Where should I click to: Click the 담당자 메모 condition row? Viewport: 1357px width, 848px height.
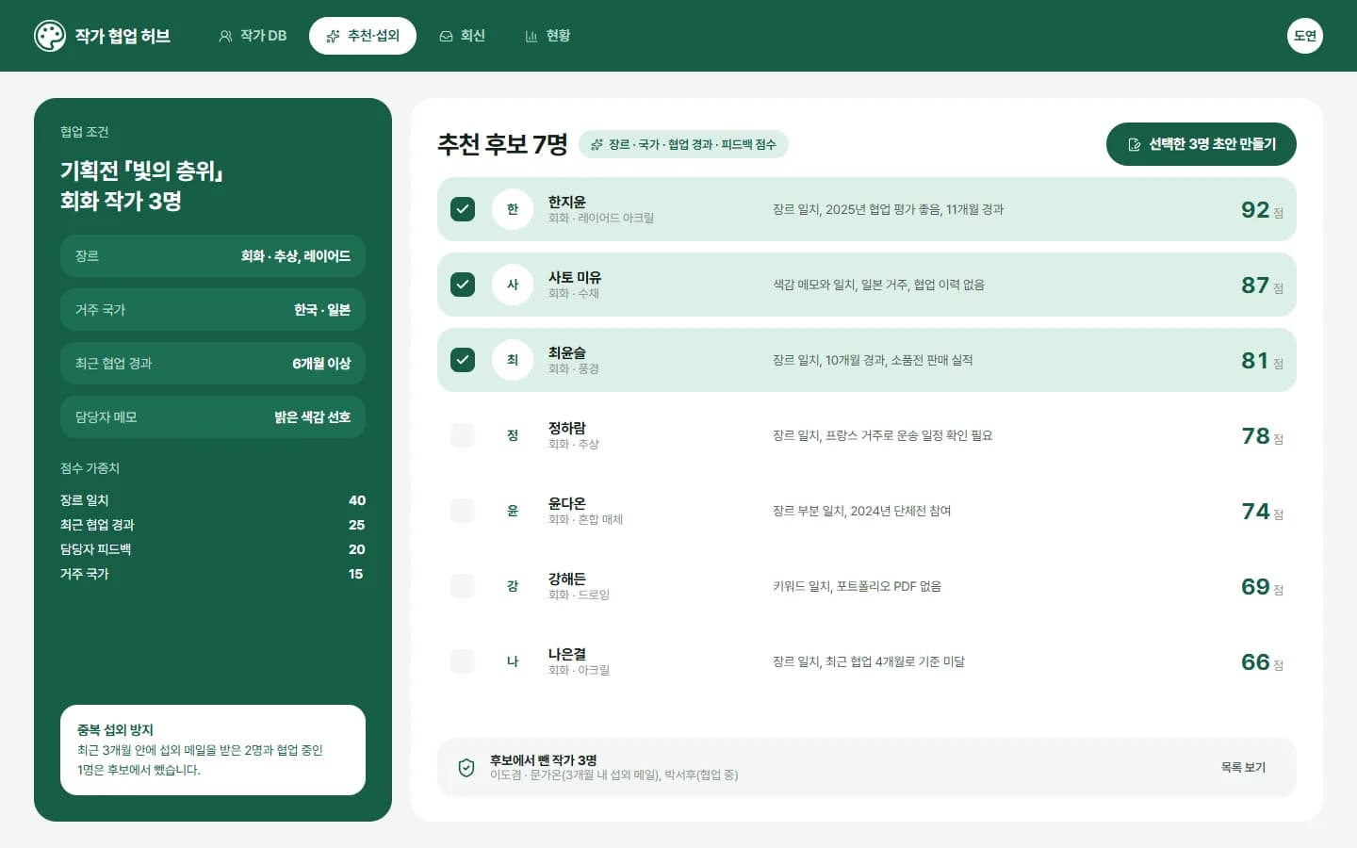point(213,417)
